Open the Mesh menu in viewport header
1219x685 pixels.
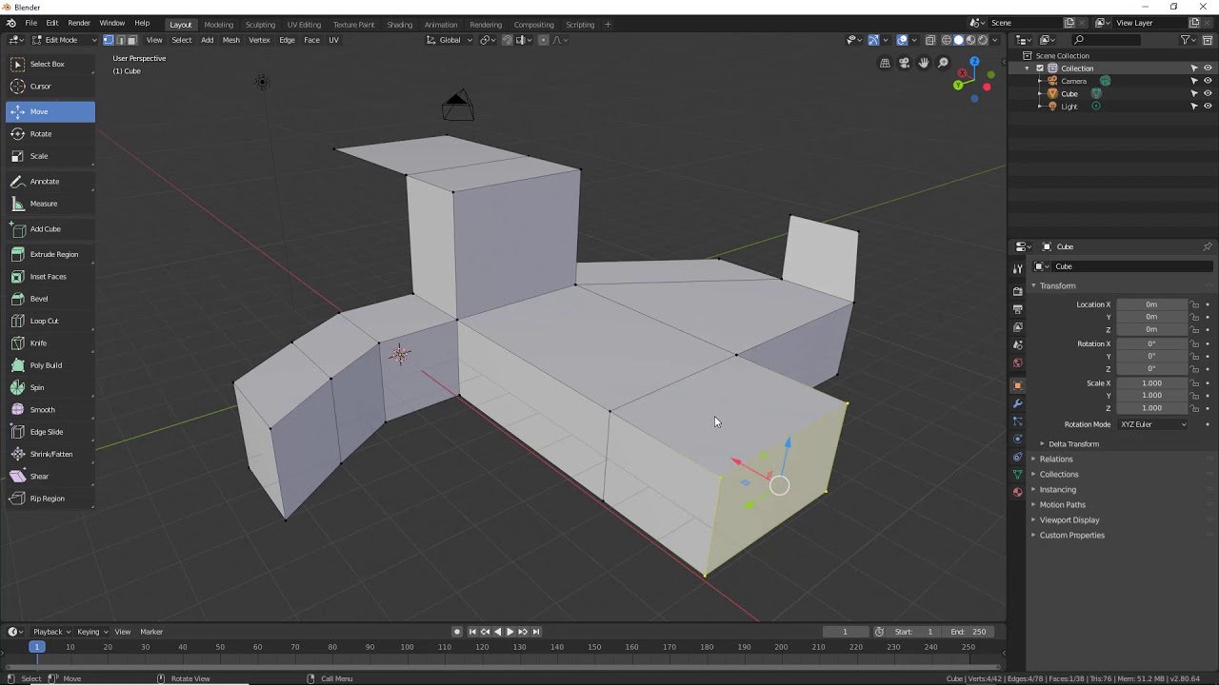(x=231, y=40)
